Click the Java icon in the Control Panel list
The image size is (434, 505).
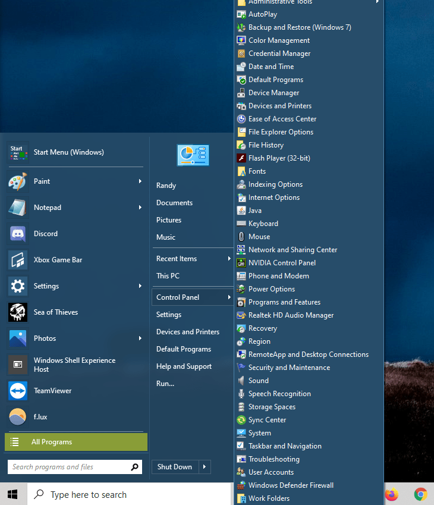pos(241,211)
